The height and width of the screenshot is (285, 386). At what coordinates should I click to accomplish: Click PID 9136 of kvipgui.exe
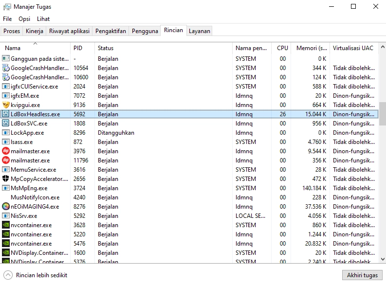tap(79, 105)
